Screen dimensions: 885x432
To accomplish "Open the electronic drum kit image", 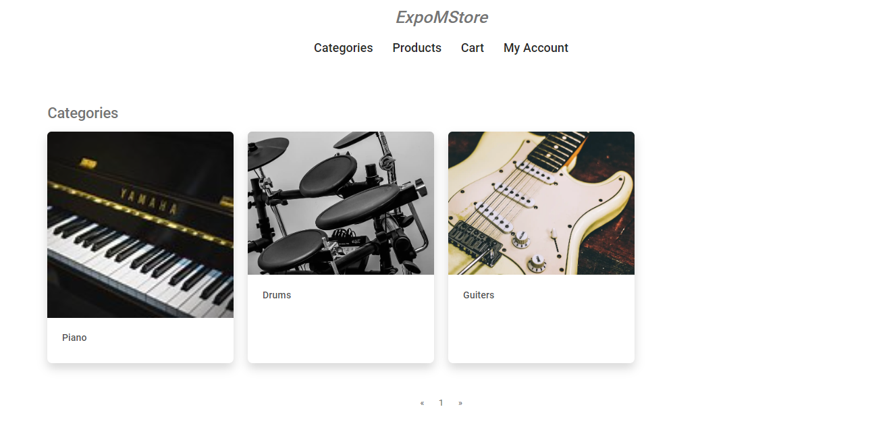I will point(341,203).
